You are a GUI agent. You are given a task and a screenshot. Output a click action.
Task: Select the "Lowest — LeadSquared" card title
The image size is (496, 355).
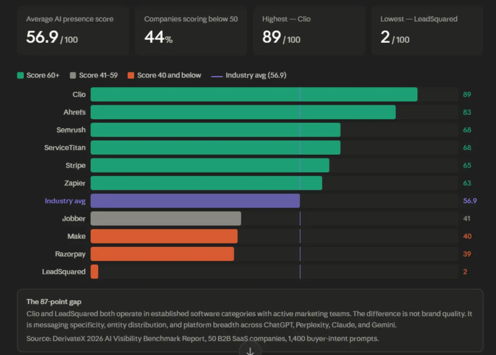419,19
